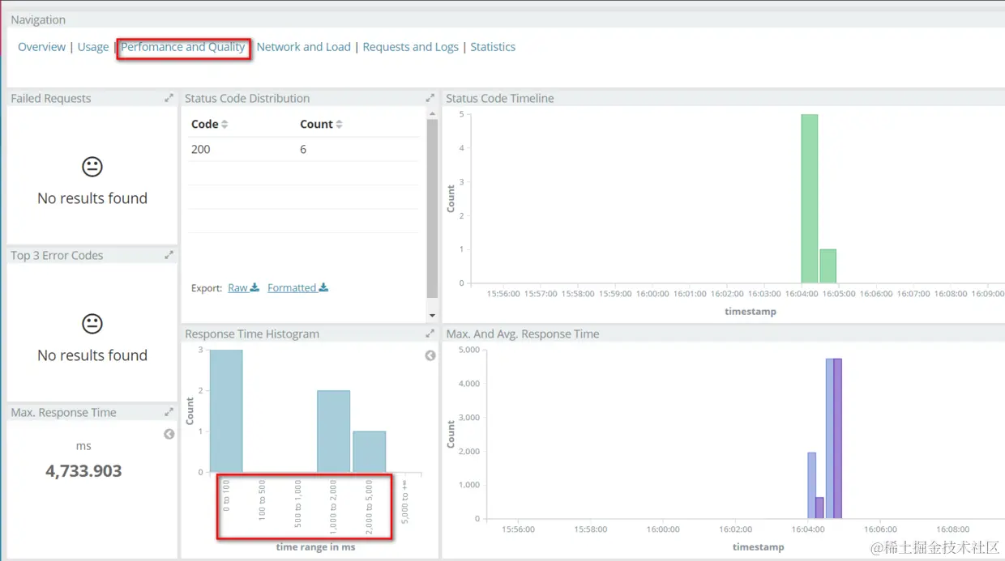Open the Network and Load link
This screenshot has height=561, width=1005.
pyautogui.click(x=303, y=46)
